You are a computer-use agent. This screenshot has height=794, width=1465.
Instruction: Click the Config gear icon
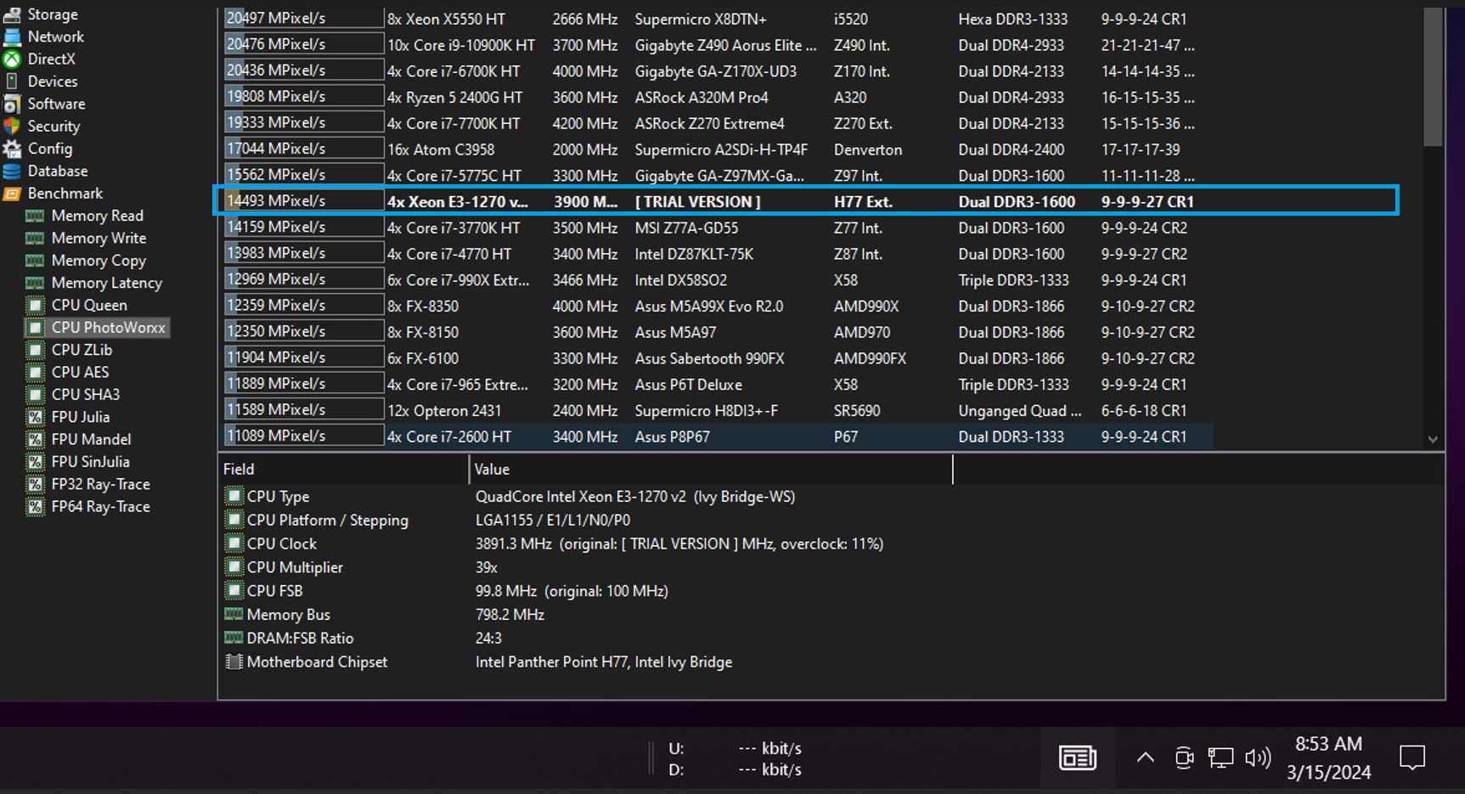click(x=12, y=149)
